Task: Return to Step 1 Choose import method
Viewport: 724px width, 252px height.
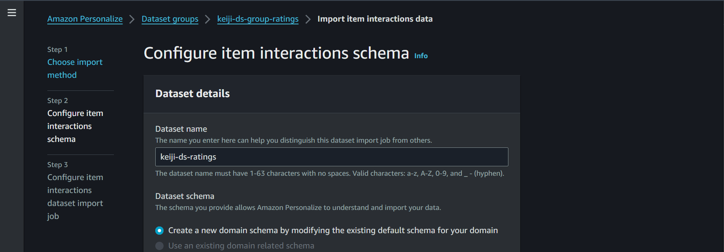Action: pyautogui.click(x=75, y=68)
